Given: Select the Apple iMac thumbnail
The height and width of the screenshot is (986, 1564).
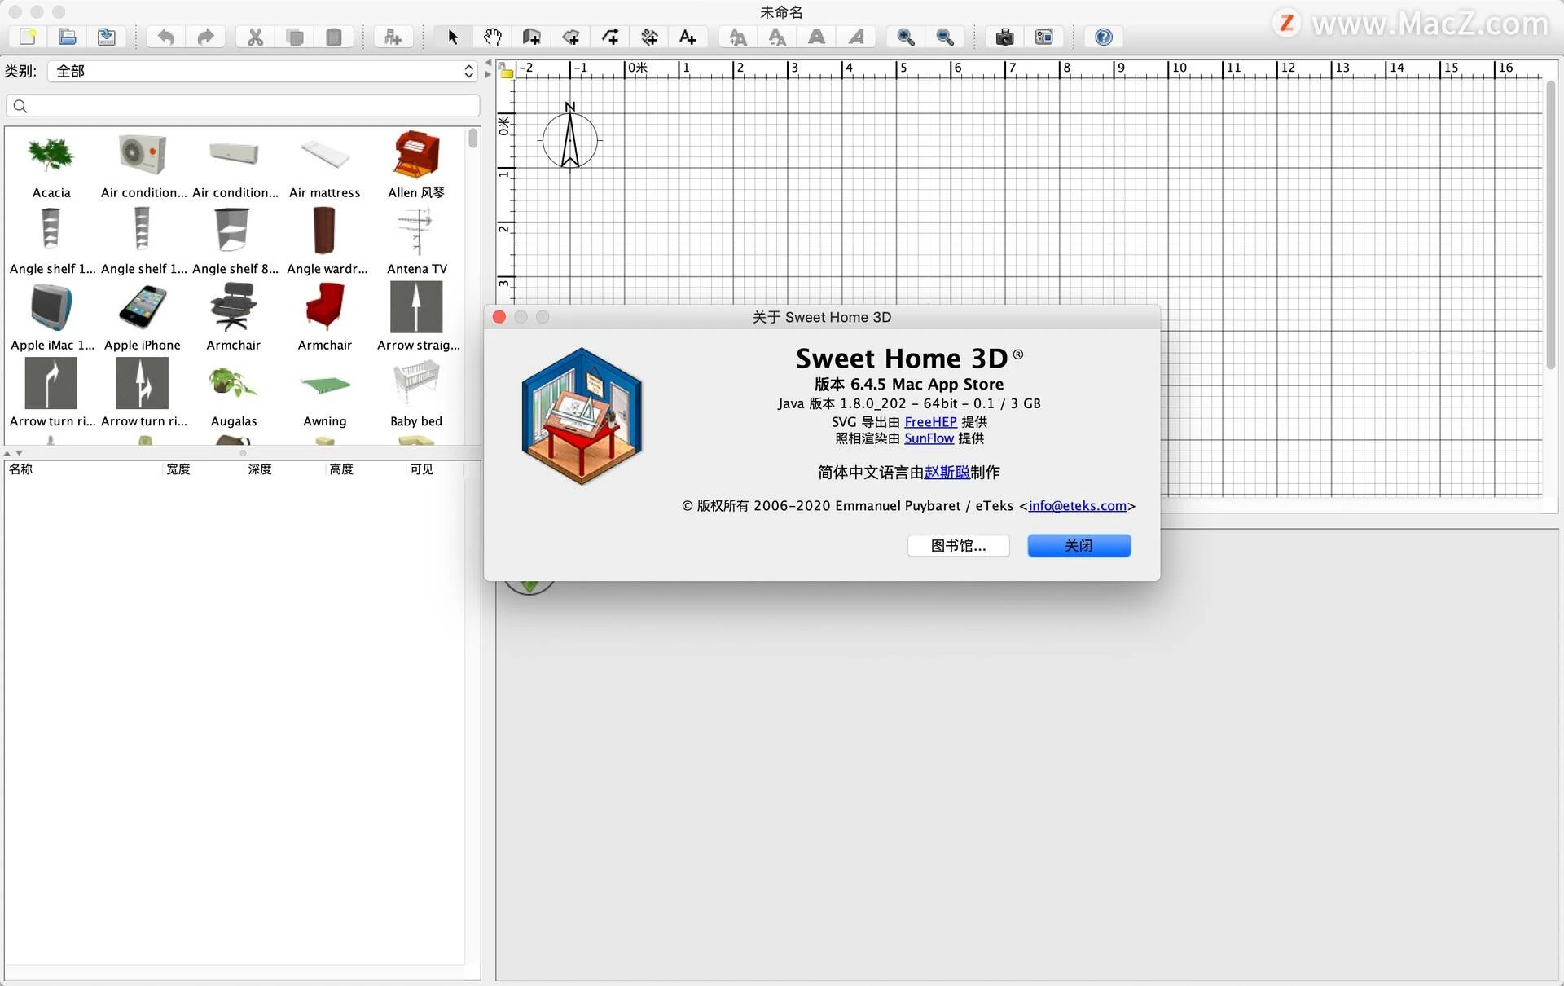Looking at the screenshot, I should click(x=51, y=307).
